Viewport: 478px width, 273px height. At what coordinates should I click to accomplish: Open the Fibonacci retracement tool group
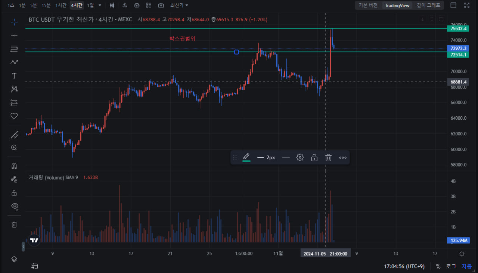point(14,49)
